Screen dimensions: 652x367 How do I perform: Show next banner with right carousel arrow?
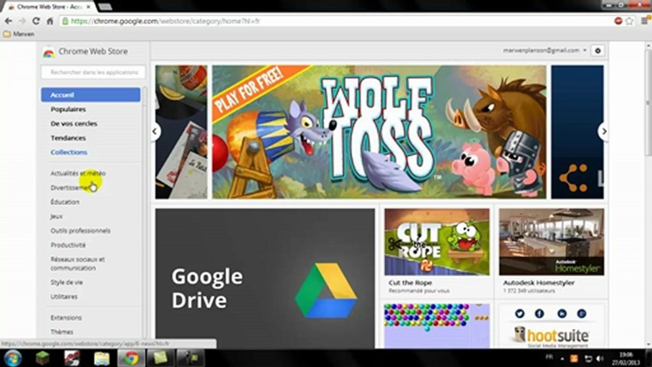click(604, 132)
